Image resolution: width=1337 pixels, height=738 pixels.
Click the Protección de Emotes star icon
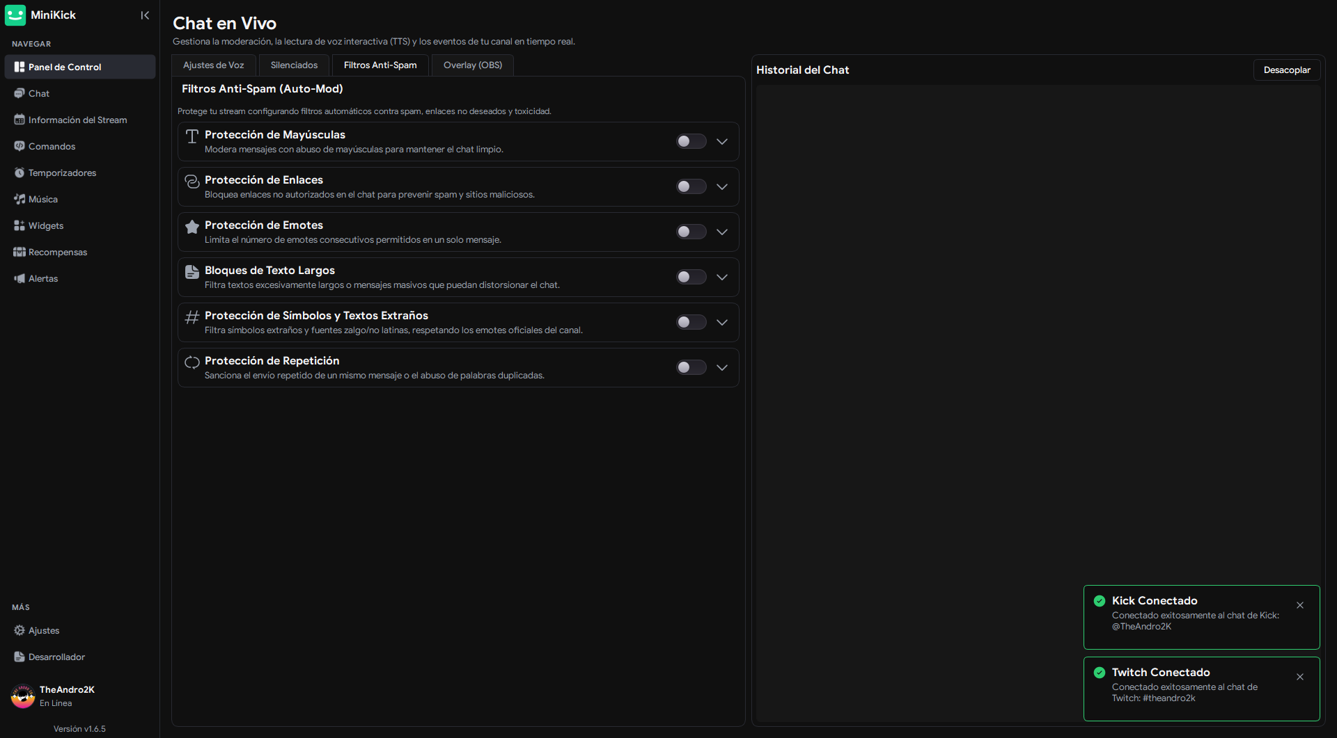(192, 227)
